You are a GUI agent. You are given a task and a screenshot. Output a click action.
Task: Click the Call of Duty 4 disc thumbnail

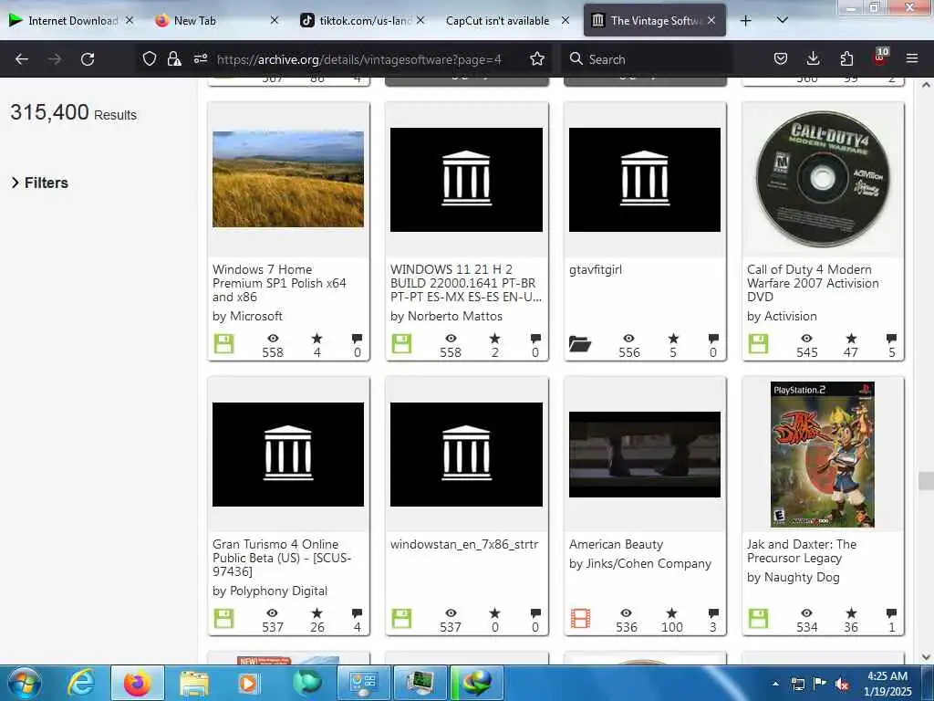coord(823,179)
